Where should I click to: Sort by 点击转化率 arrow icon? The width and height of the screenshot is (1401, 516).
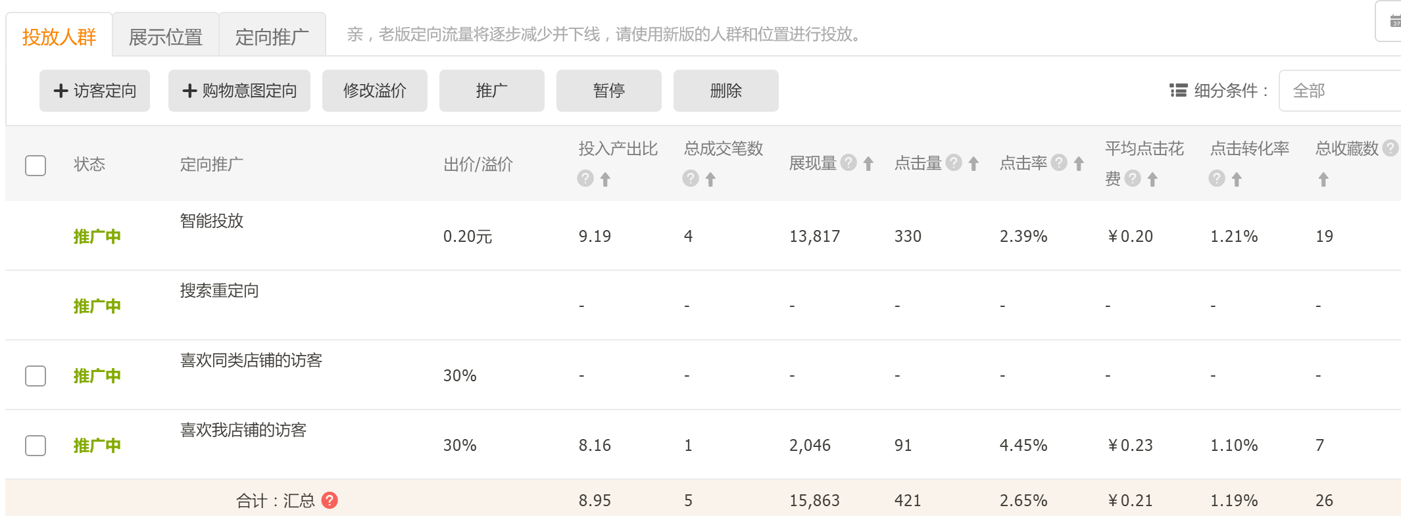(1237, 179)
